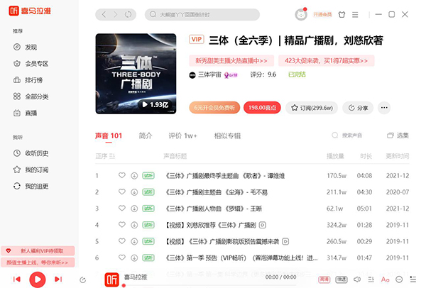Viewport: 426px width, 288px height.
Task: Download track 1 《歌者》
Action: coord(134,176)
